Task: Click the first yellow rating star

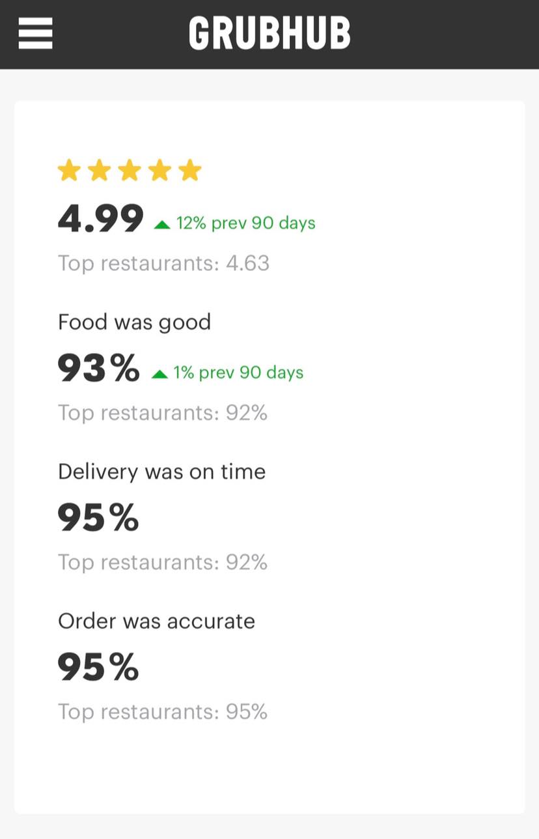Action: tap(69, 171)
